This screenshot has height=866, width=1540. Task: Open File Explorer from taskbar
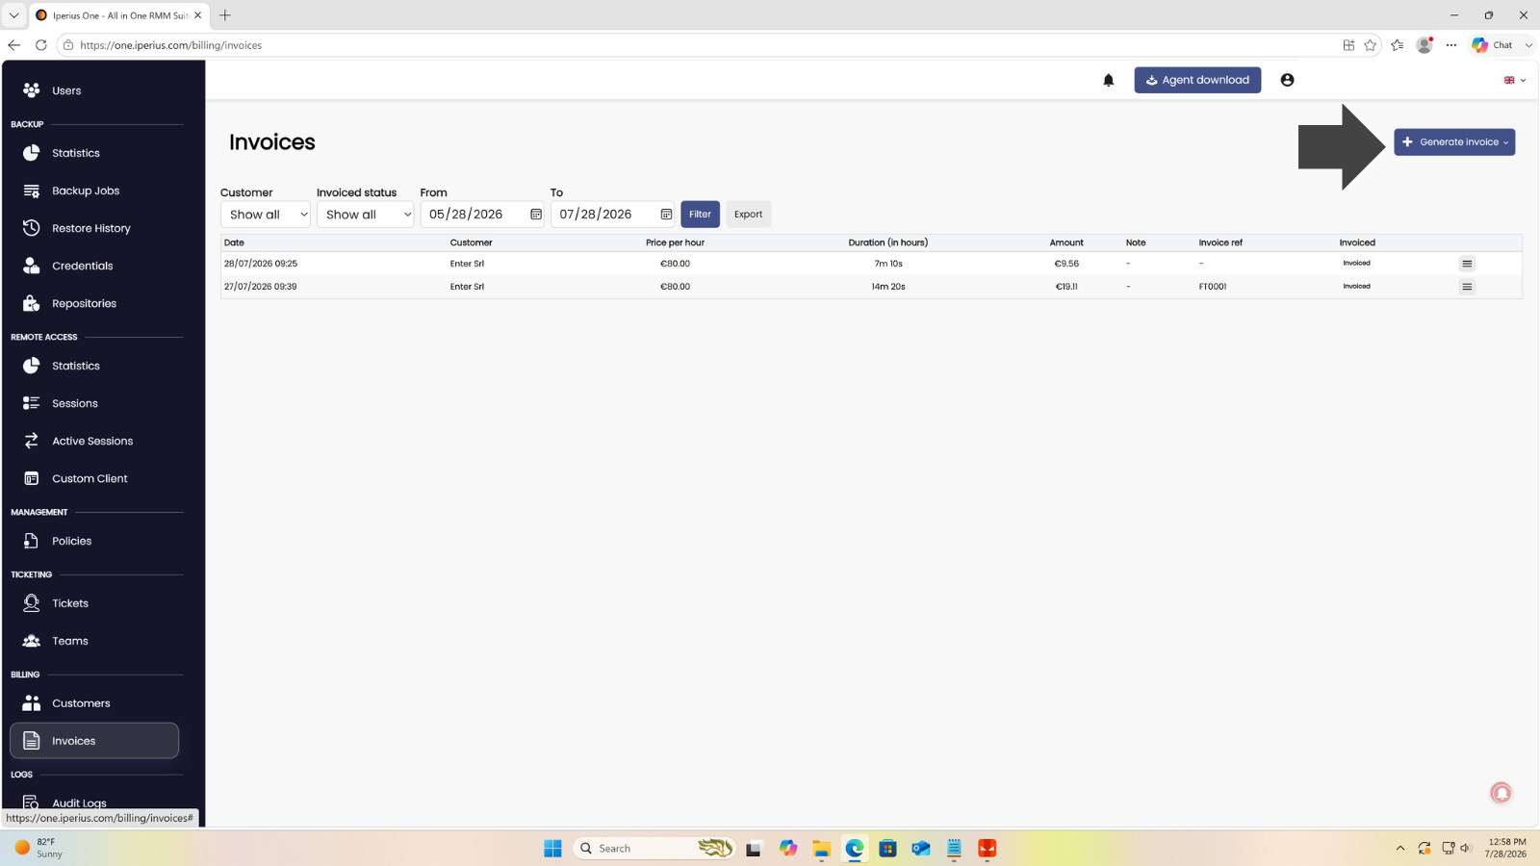(x=821, y=848)
